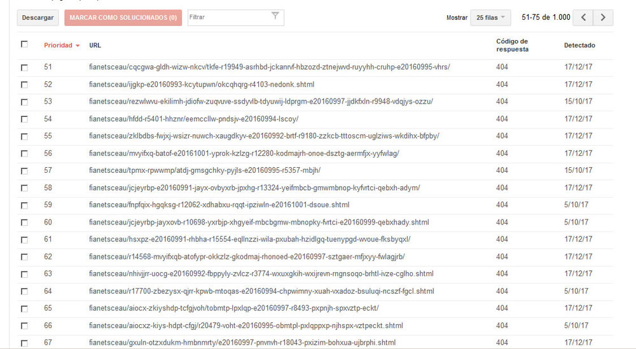Open URL starting fianetsceau/rezwlwvu-ekilimh
The height and width of the screenshot is (349, 636).
click(x=261, y=101)
